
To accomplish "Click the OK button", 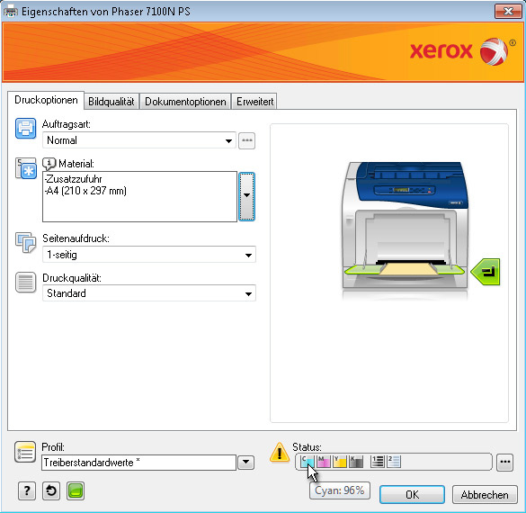I will (x=413, y=494).
